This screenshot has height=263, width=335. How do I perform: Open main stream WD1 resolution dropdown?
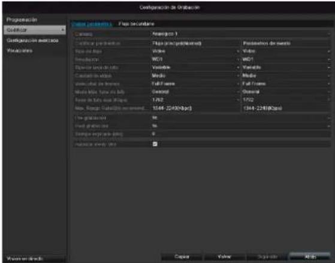coord(195,59)
